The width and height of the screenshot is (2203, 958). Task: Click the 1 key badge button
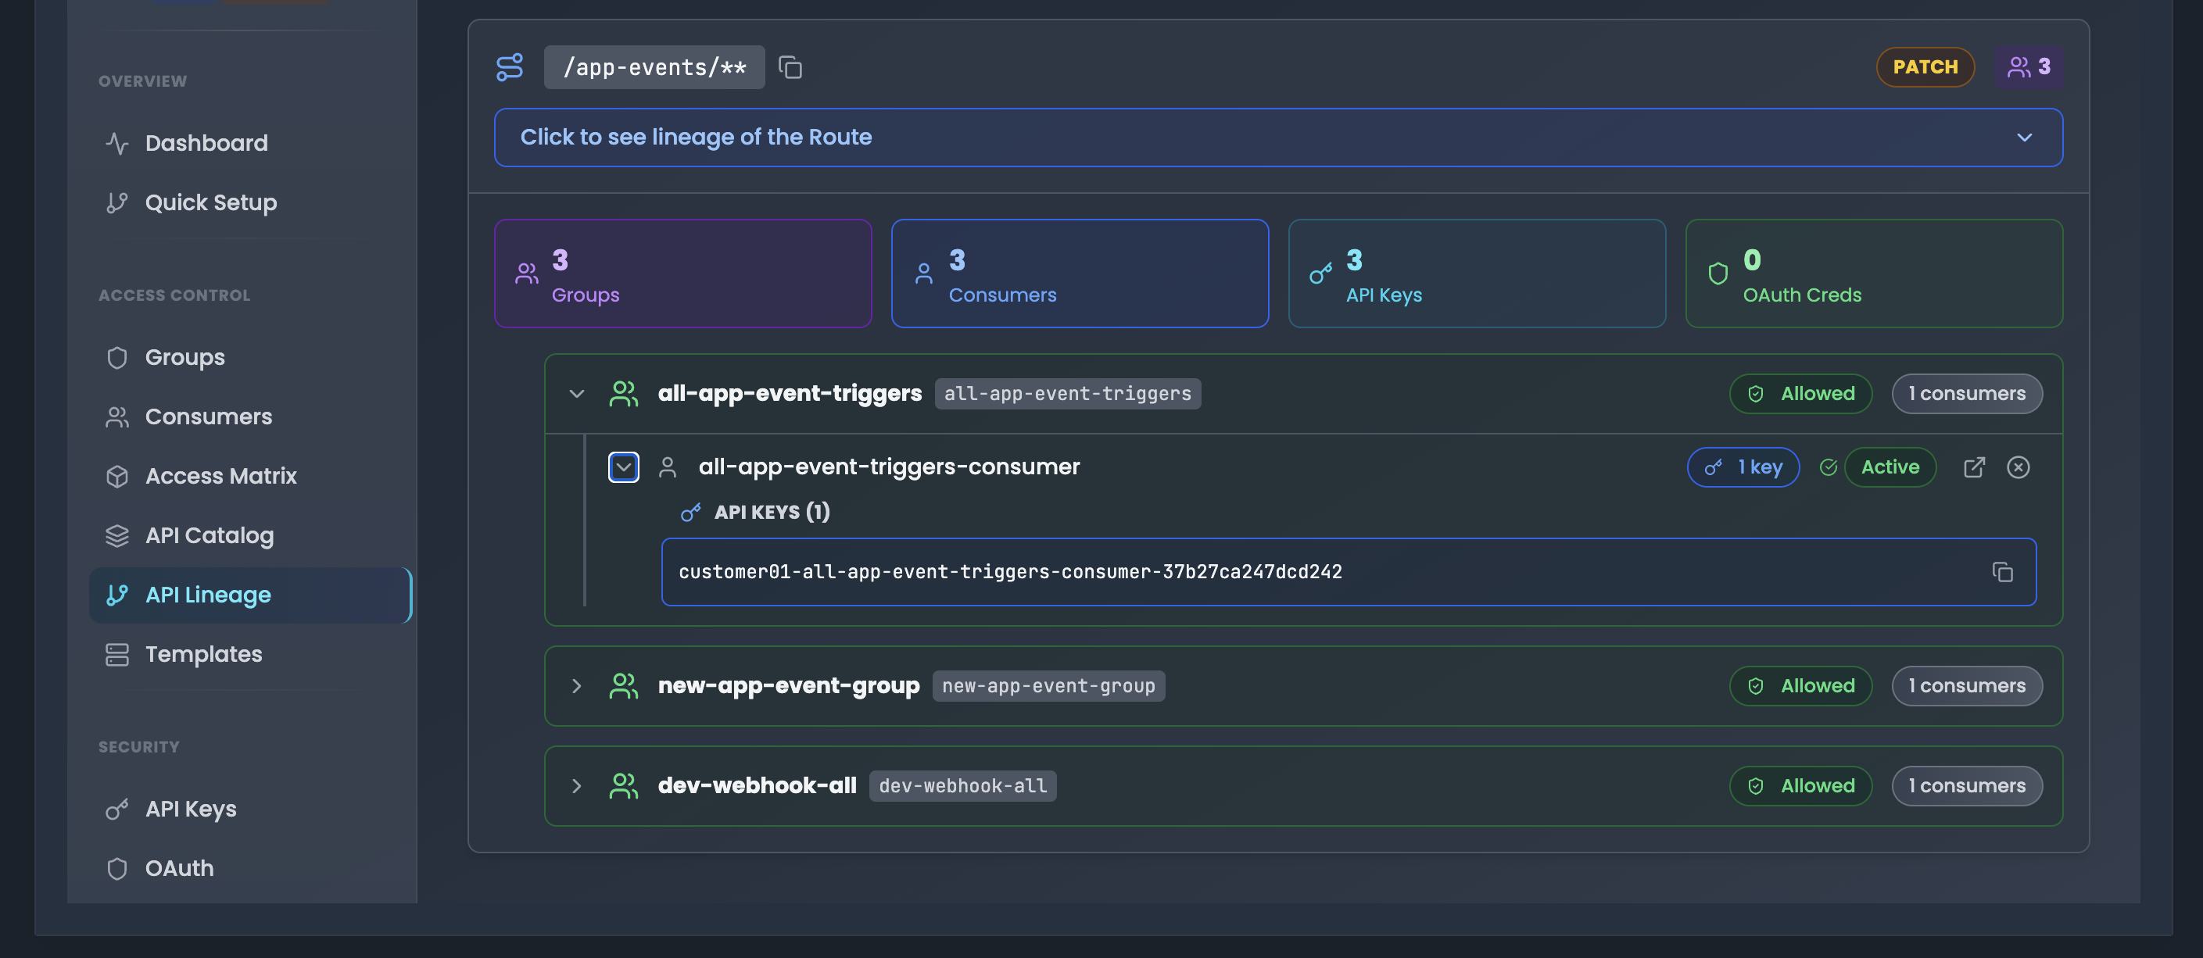tap(1742, 466)
